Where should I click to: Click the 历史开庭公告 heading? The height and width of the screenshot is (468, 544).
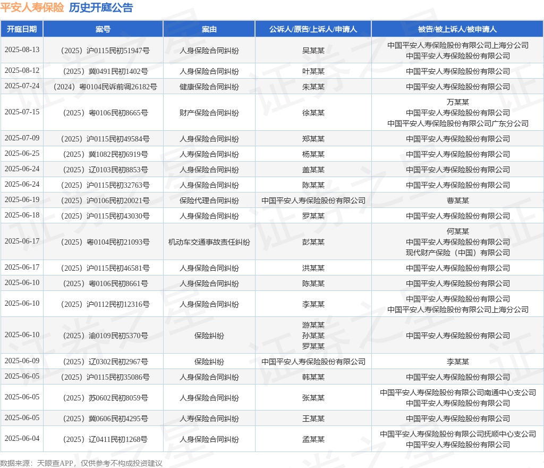coord(101,7)
